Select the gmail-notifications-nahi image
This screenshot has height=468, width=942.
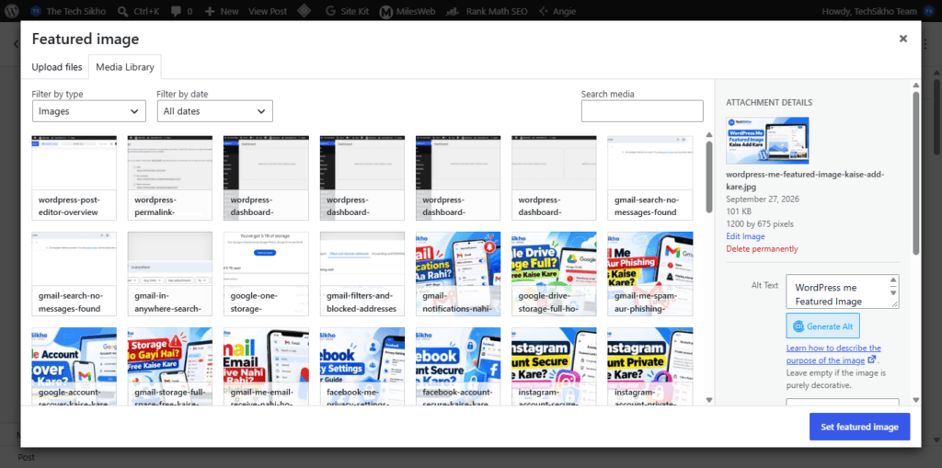coord(458,274)
